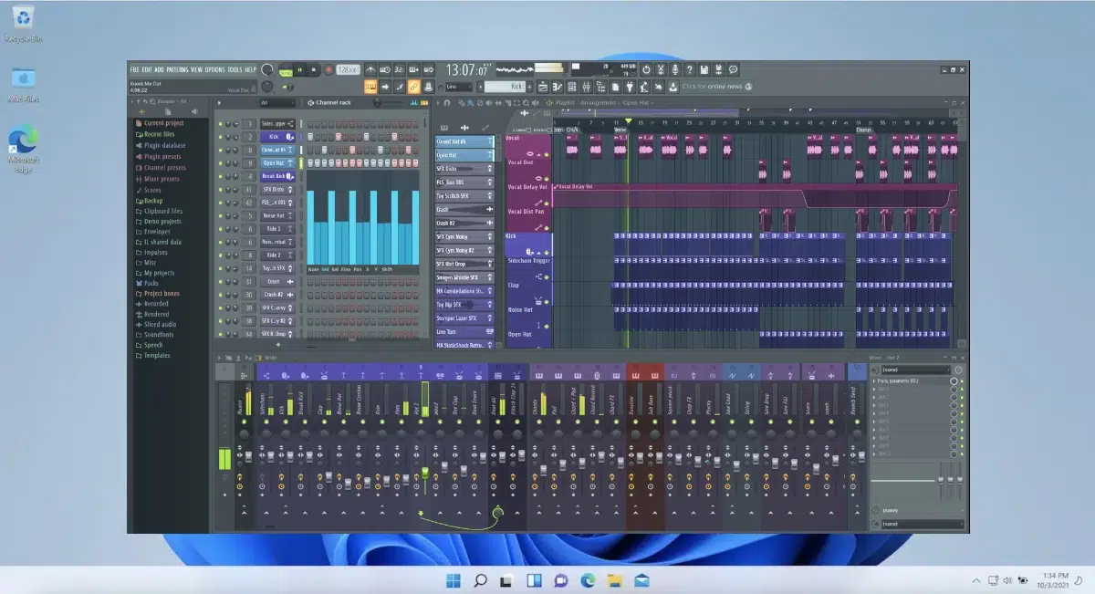Viewport: 1095px width, 594px height.
Task: Click for online news link
Action: click(712, 86)
